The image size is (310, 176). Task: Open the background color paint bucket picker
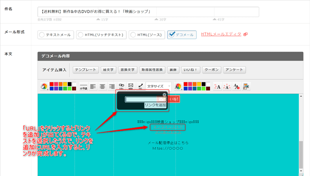(x=44, y=86)
